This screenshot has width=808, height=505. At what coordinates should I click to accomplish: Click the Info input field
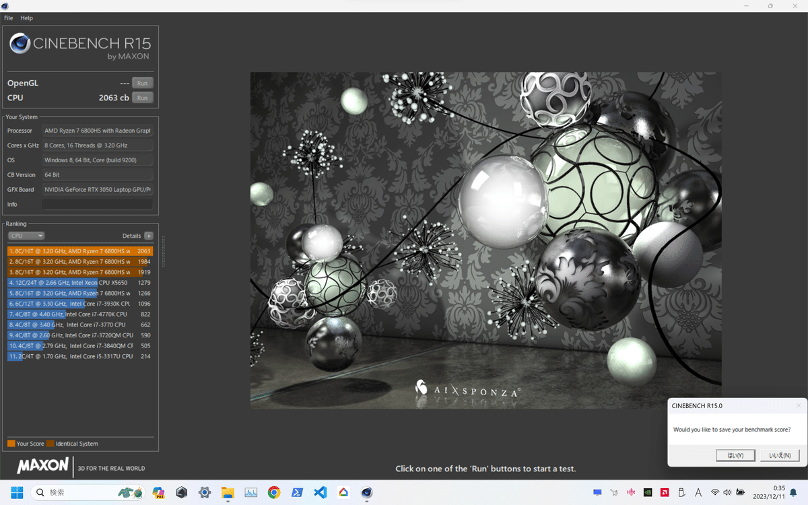coord(98,204)
